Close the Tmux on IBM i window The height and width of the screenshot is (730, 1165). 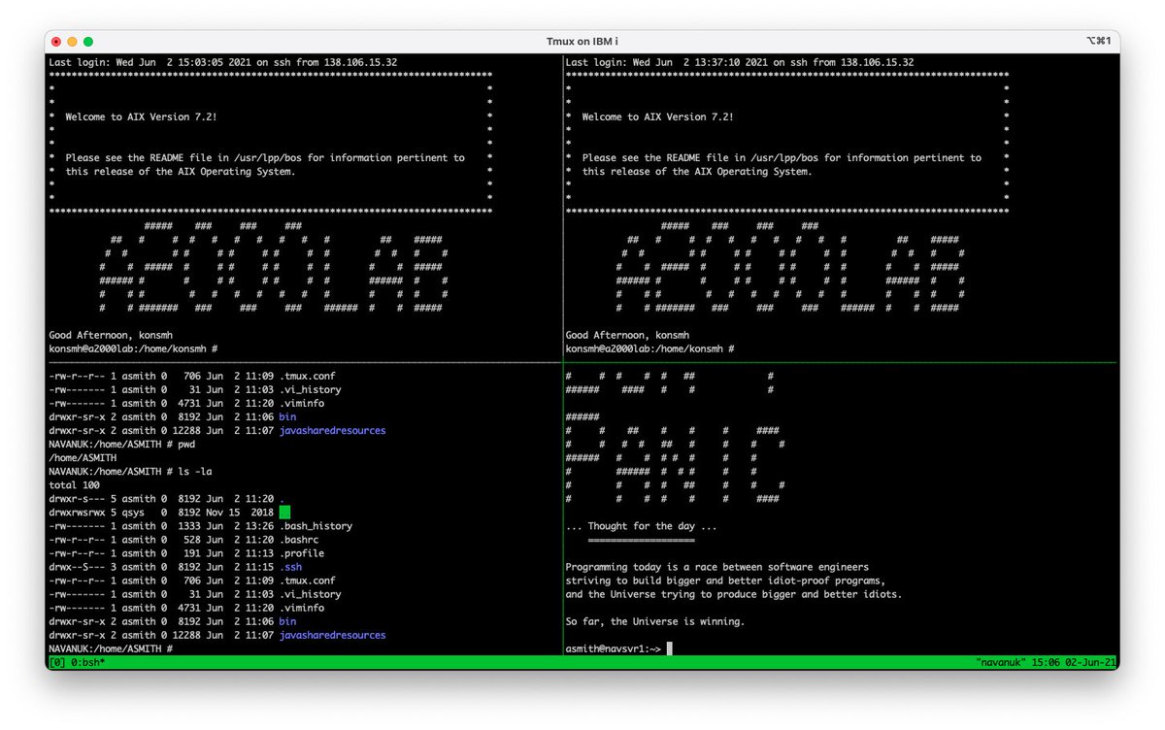[56, 42]
